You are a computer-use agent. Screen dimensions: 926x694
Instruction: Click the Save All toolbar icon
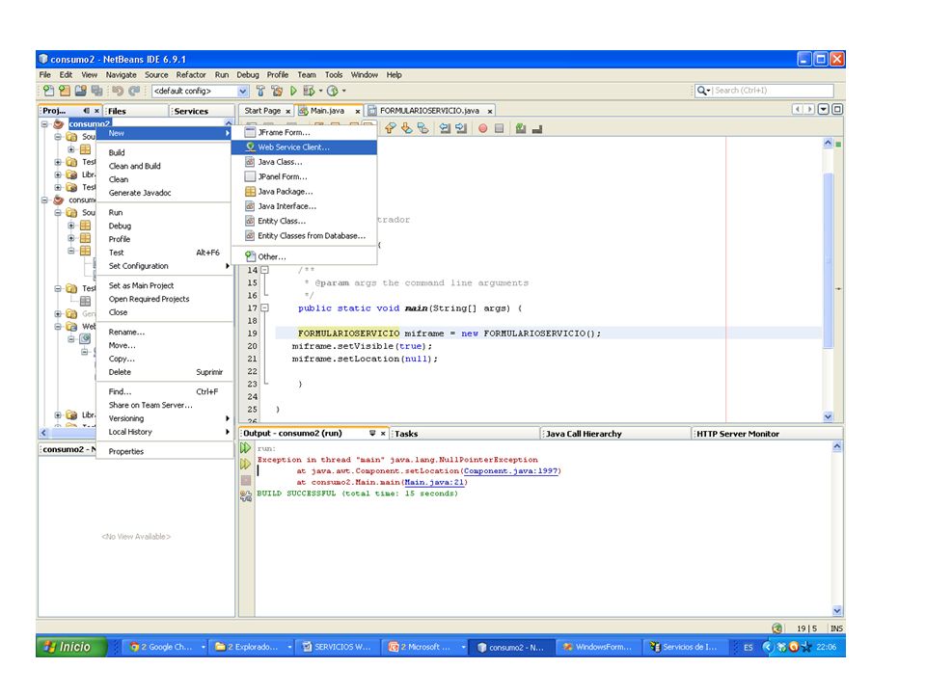tap(96, 91)
